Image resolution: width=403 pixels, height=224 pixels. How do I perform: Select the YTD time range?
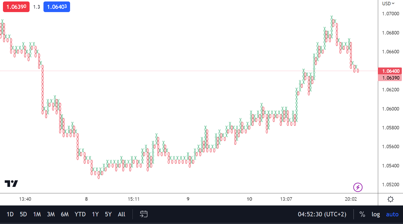pyautogui.click(x=80, y=214)
